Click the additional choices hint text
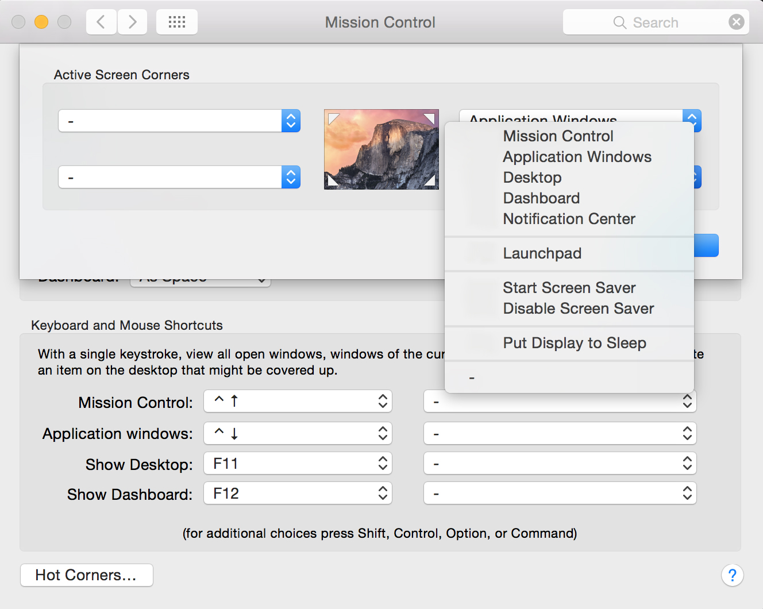763x609 pixels. click(380, 533)
